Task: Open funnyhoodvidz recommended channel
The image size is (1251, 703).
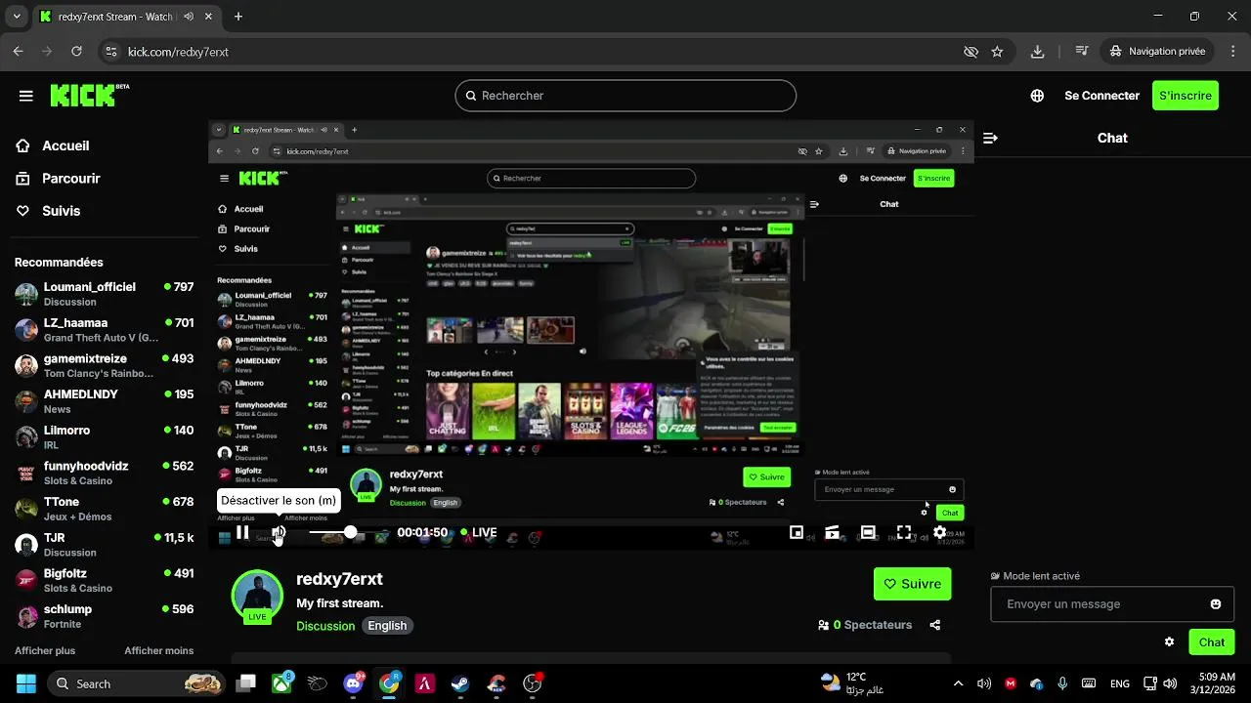Action: click(x=104, y=473)
